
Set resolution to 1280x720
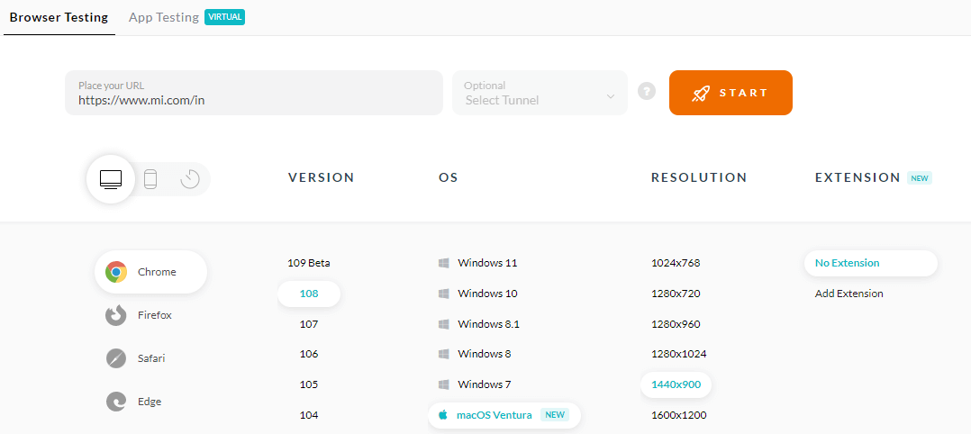[676, 294]
